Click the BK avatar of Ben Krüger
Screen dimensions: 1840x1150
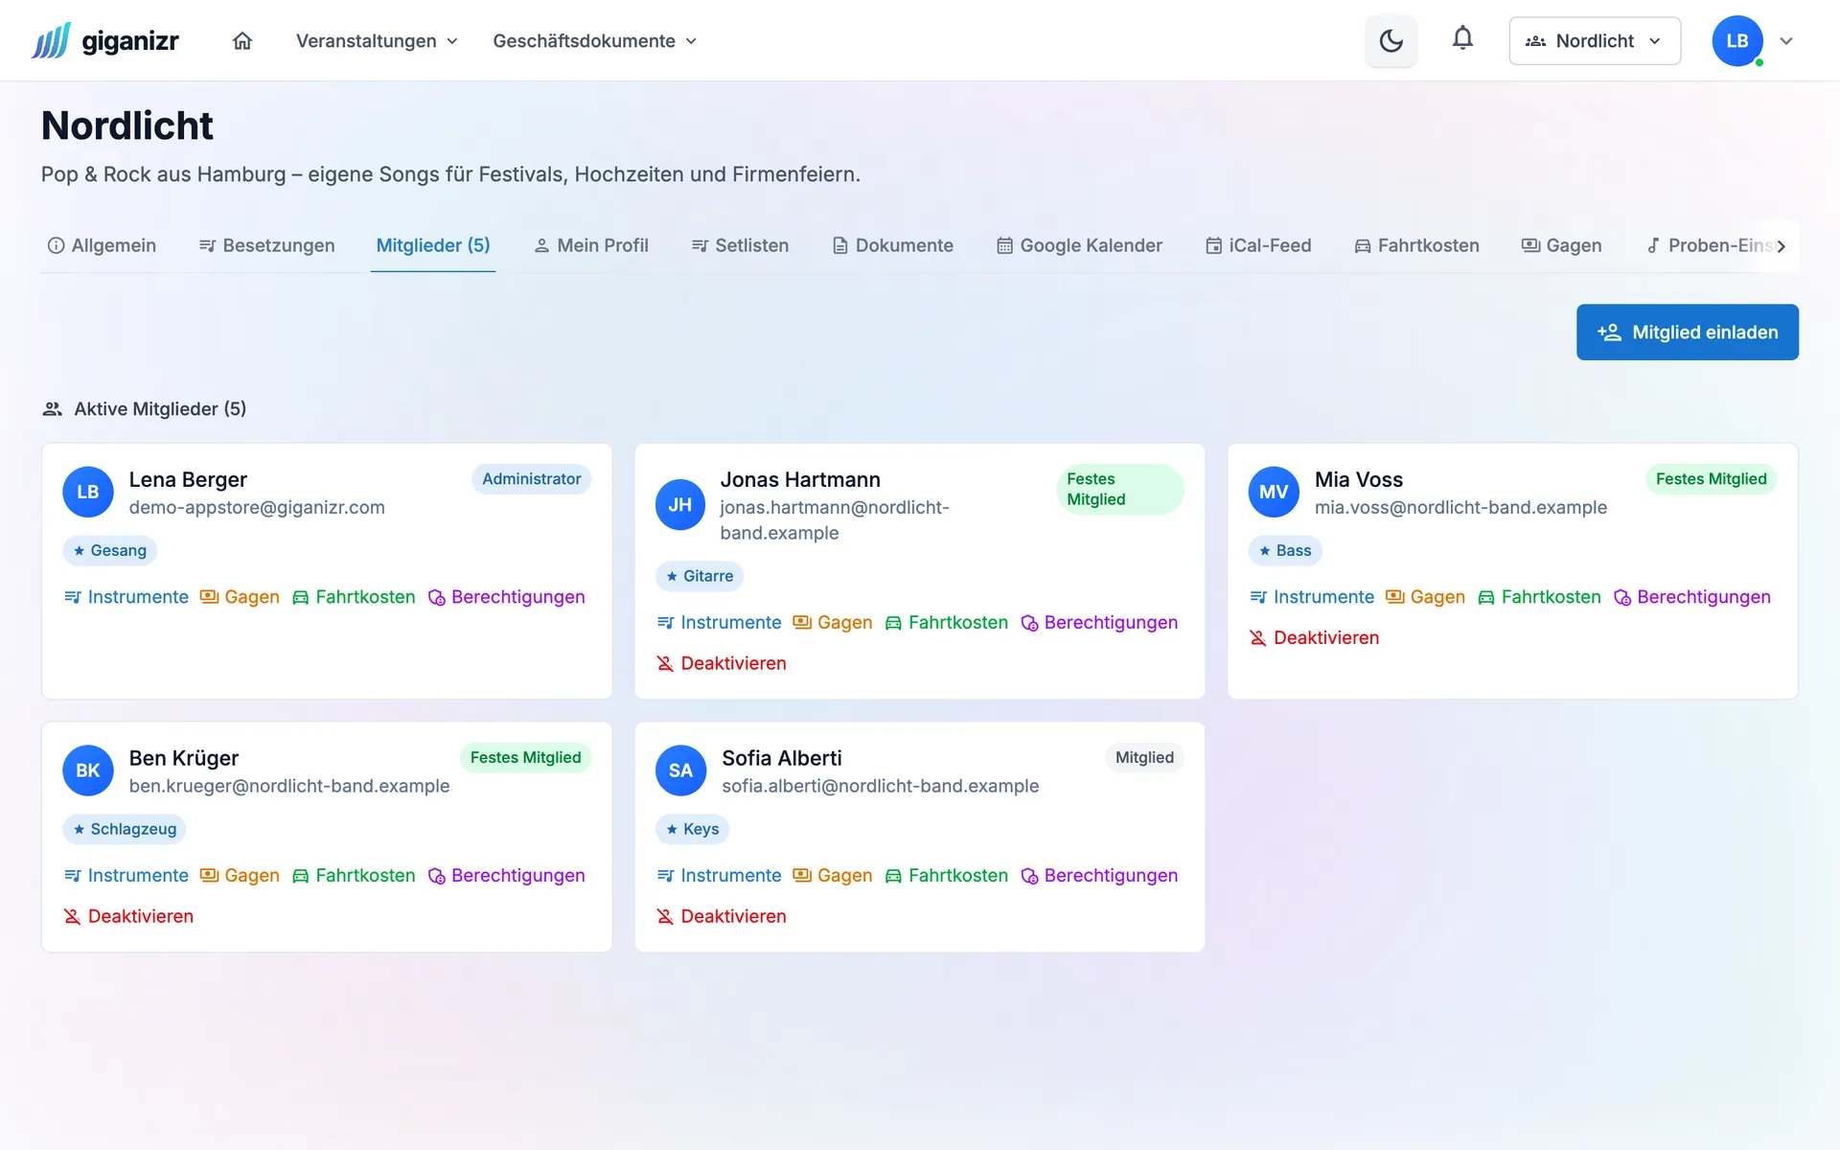pyautogui.click(x=88, y=770)
